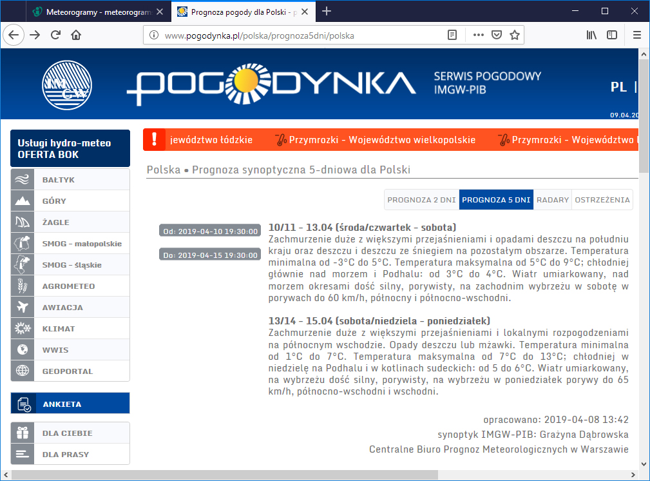Open the RADARY tab
This screenshot has height=481, width=650.
(552, 200)
